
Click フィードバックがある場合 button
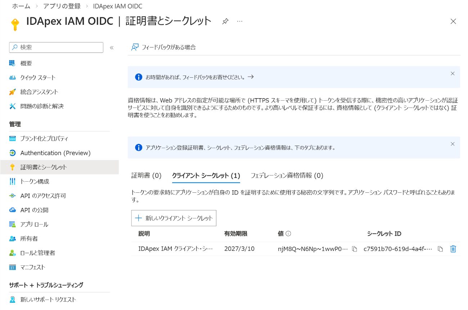click(x=164, y=47)
